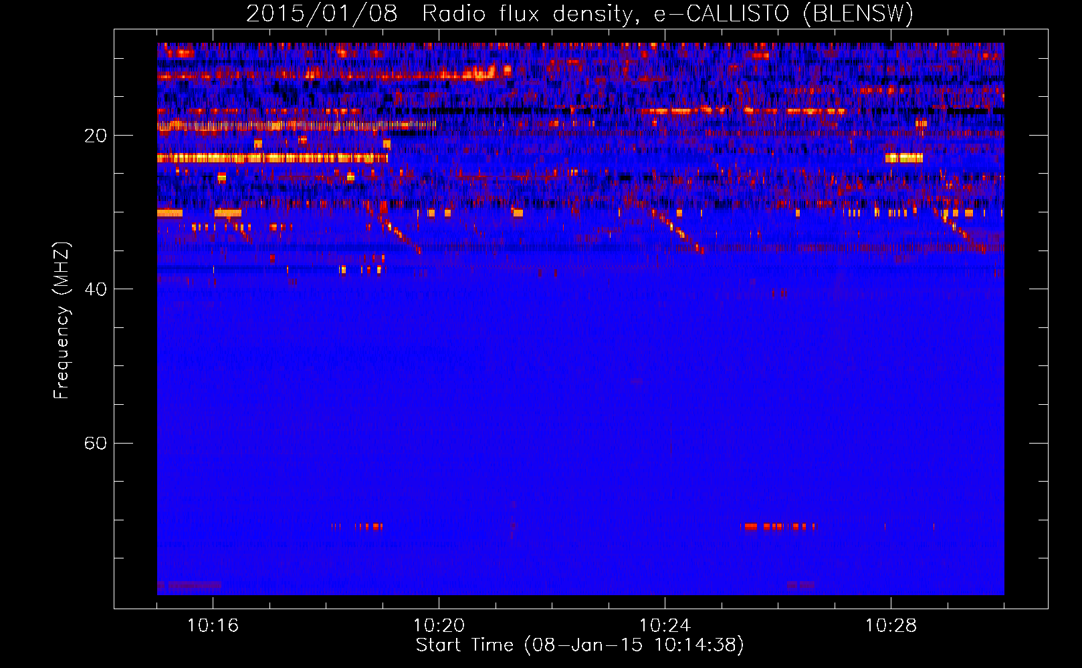Click the 40 MHz tick label

pos(96,289)
